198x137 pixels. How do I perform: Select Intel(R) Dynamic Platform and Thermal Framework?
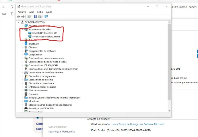54,98
